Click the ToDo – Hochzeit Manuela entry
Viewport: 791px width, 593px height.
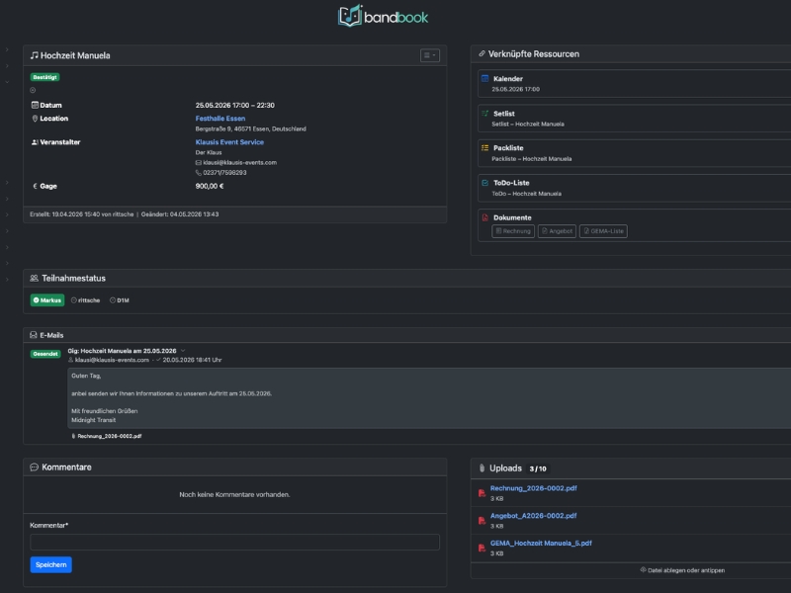pyautogui.click(x=526, y=194)
